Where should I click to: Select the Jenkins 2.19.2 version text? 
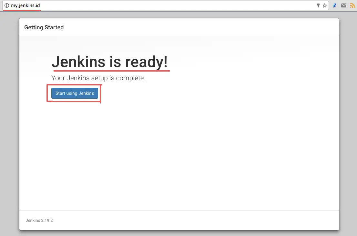(x=39, y=220)
